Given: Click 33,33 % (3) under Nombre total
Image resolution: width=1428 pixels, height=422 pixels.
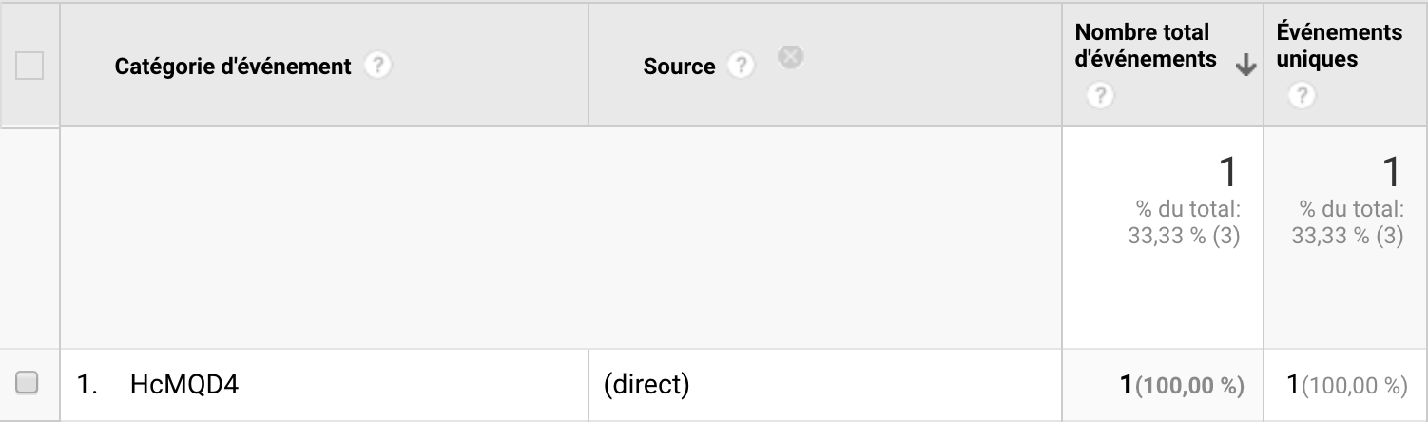Looking at the screenshot, I should click(x=1184, y=236).
